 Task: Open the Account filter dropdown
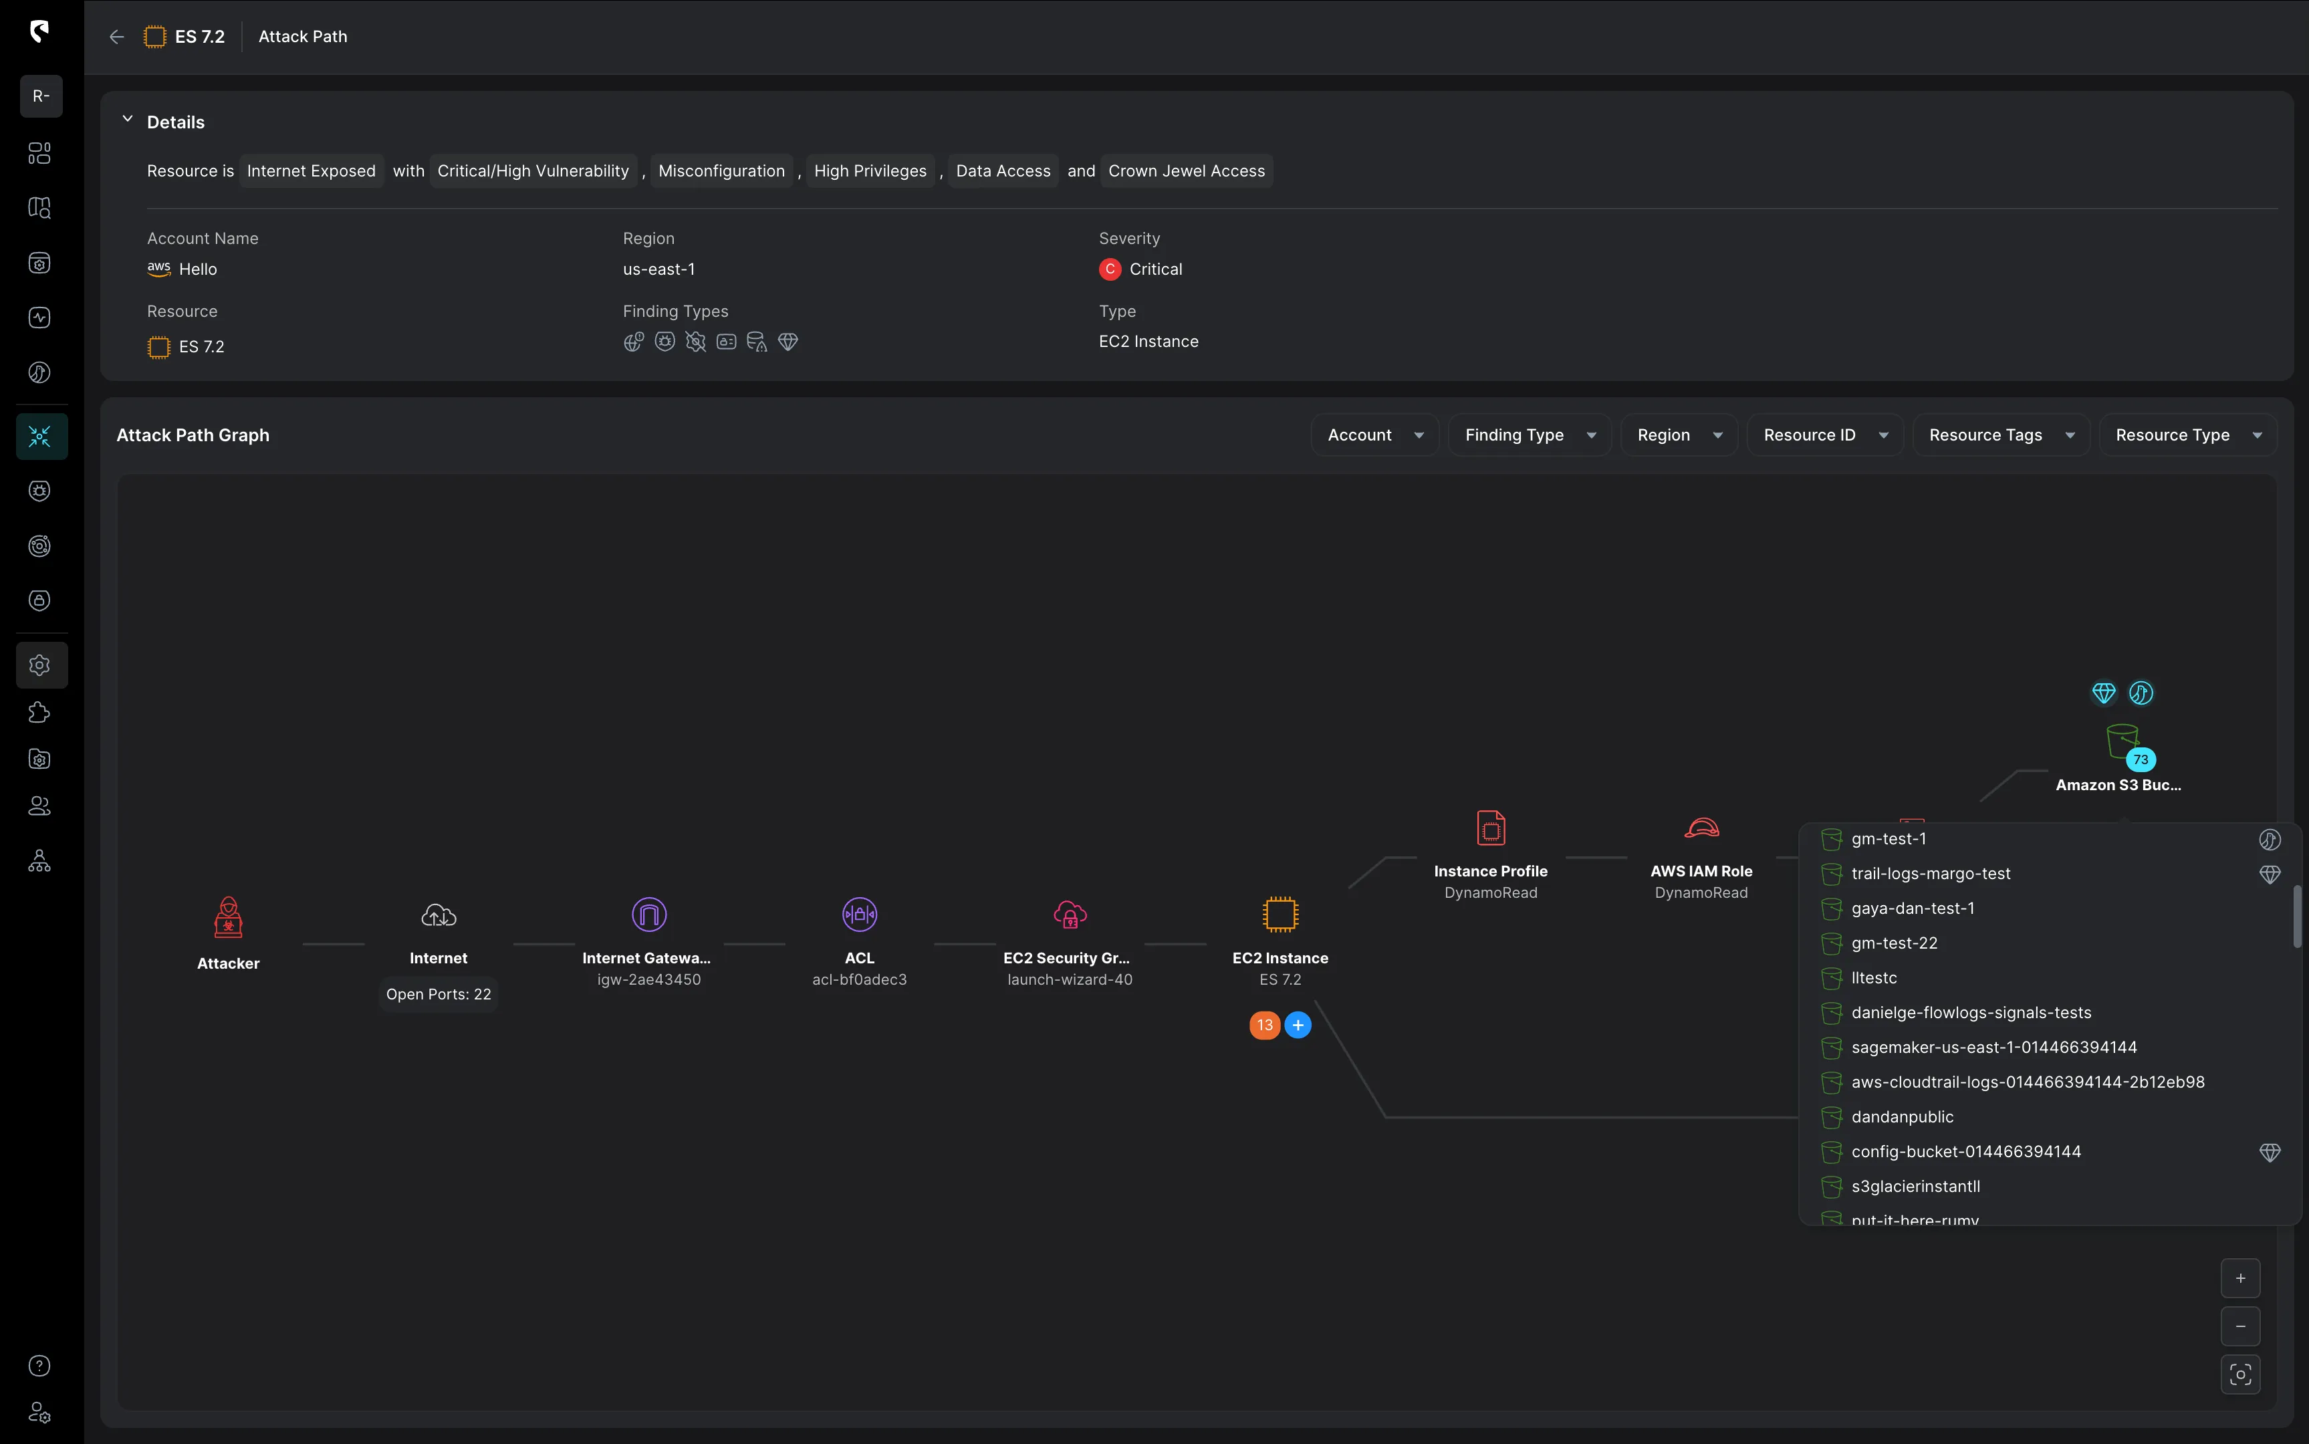tap(1375, 435)
